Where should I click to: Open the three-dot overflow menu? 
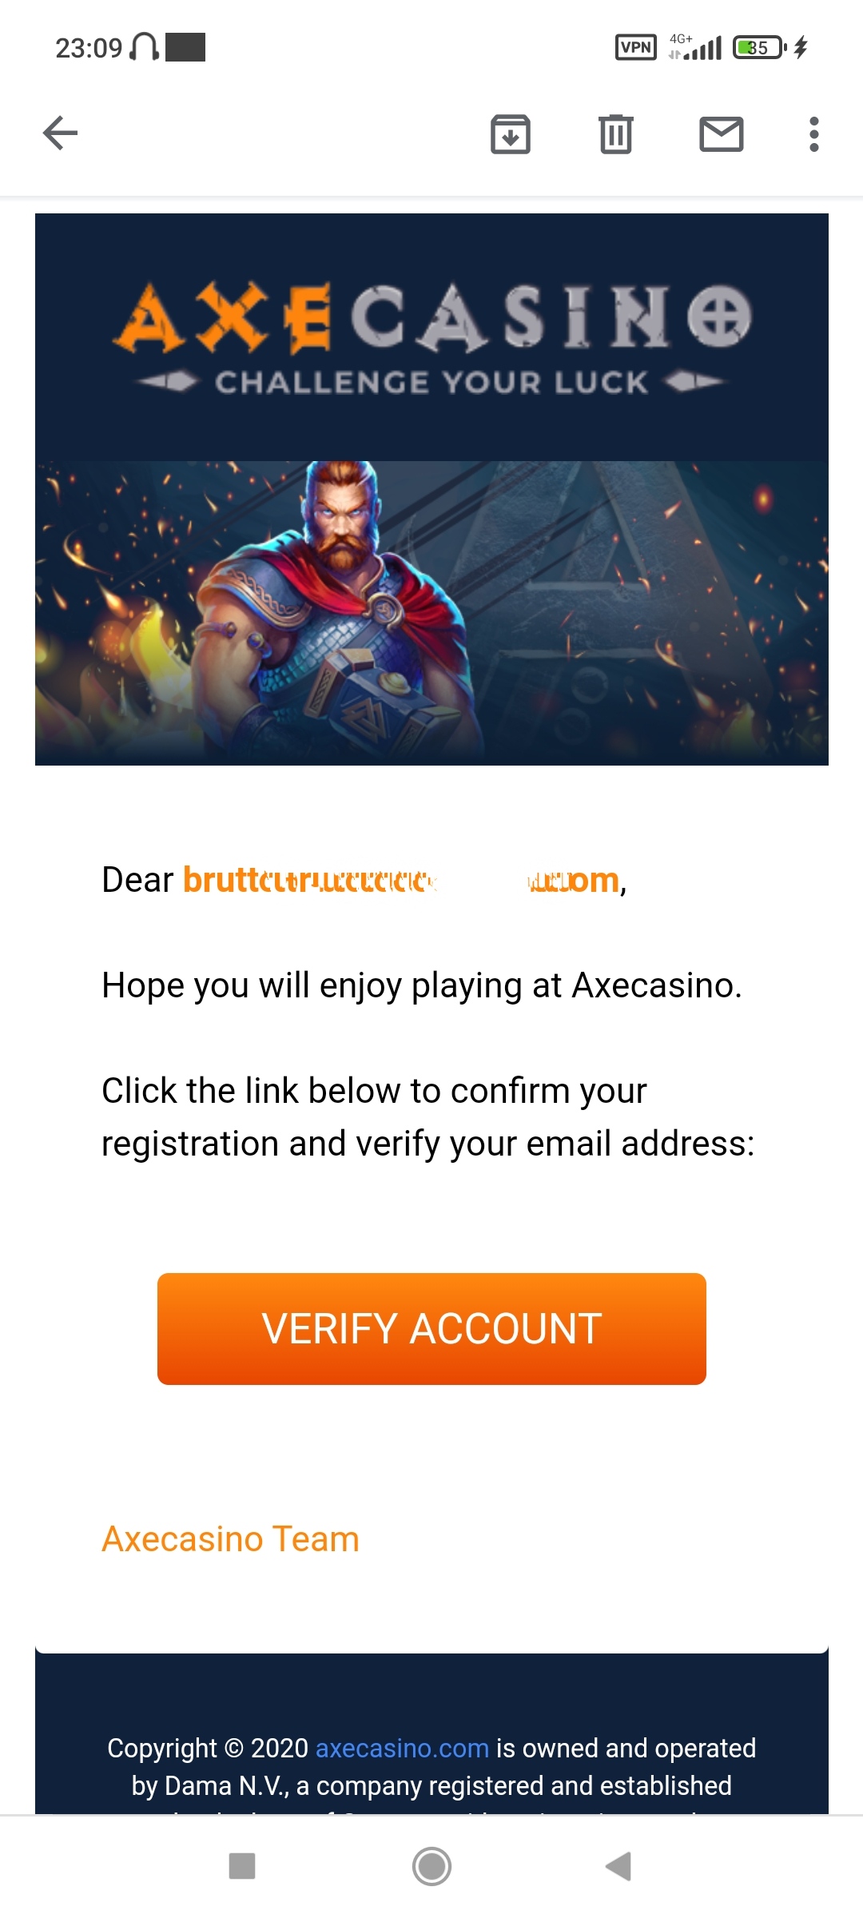(x=813, y=133)
